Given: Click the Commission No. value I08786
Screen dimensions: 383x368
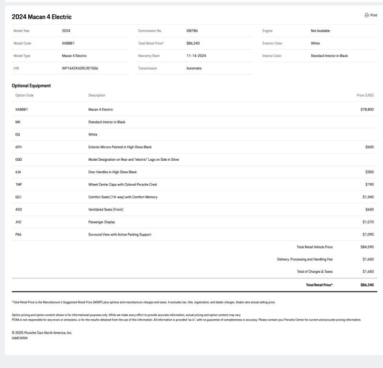Looking at the screenshot, I should [x=192, y=31].
